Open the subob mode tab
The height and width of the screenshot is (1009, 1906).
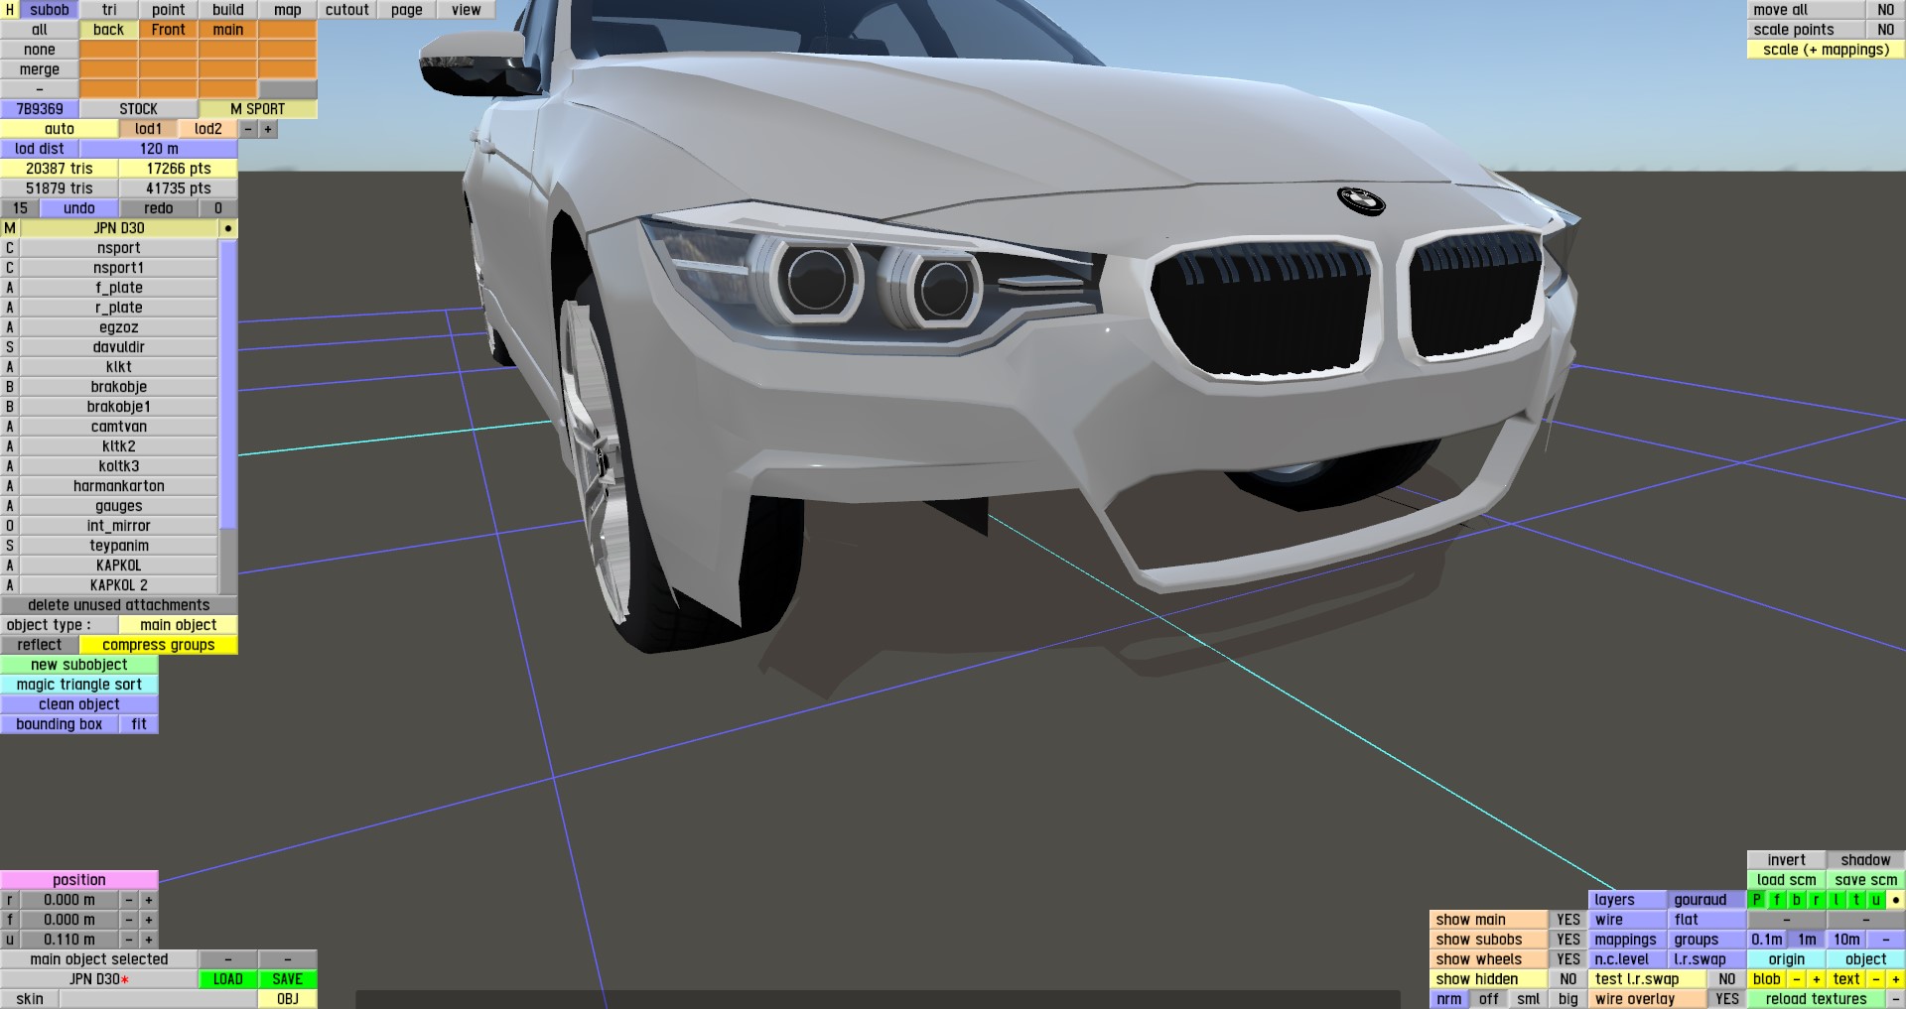50,10
